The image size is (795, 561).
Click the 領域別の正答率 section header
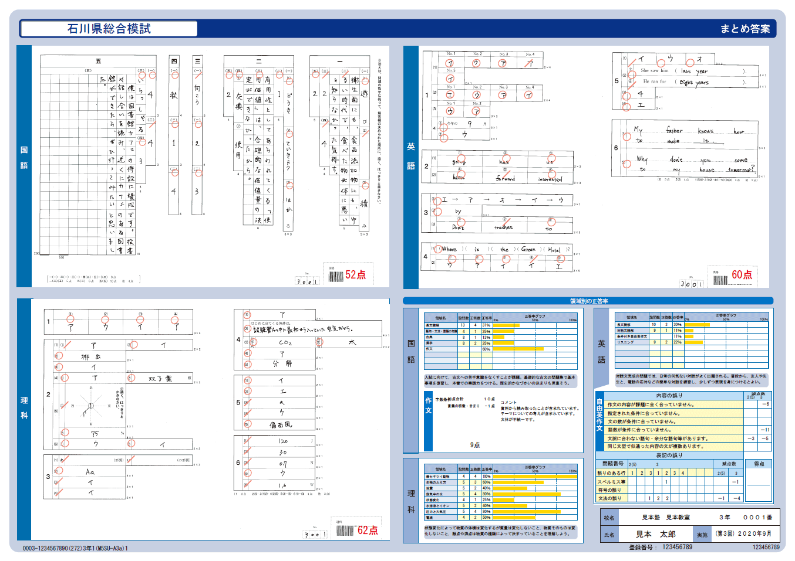[588, 301]
